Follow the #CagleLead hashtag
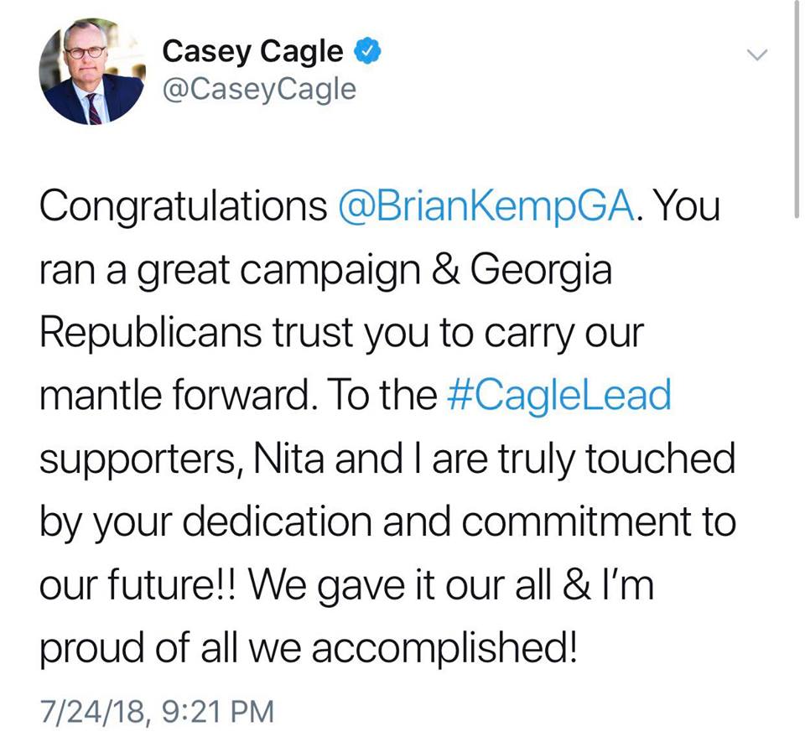 pos(559,395)
